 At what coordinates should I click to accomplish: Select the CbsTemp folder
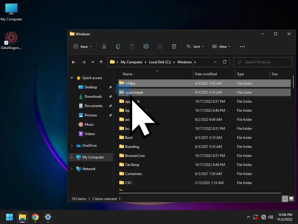pos(205,165)
